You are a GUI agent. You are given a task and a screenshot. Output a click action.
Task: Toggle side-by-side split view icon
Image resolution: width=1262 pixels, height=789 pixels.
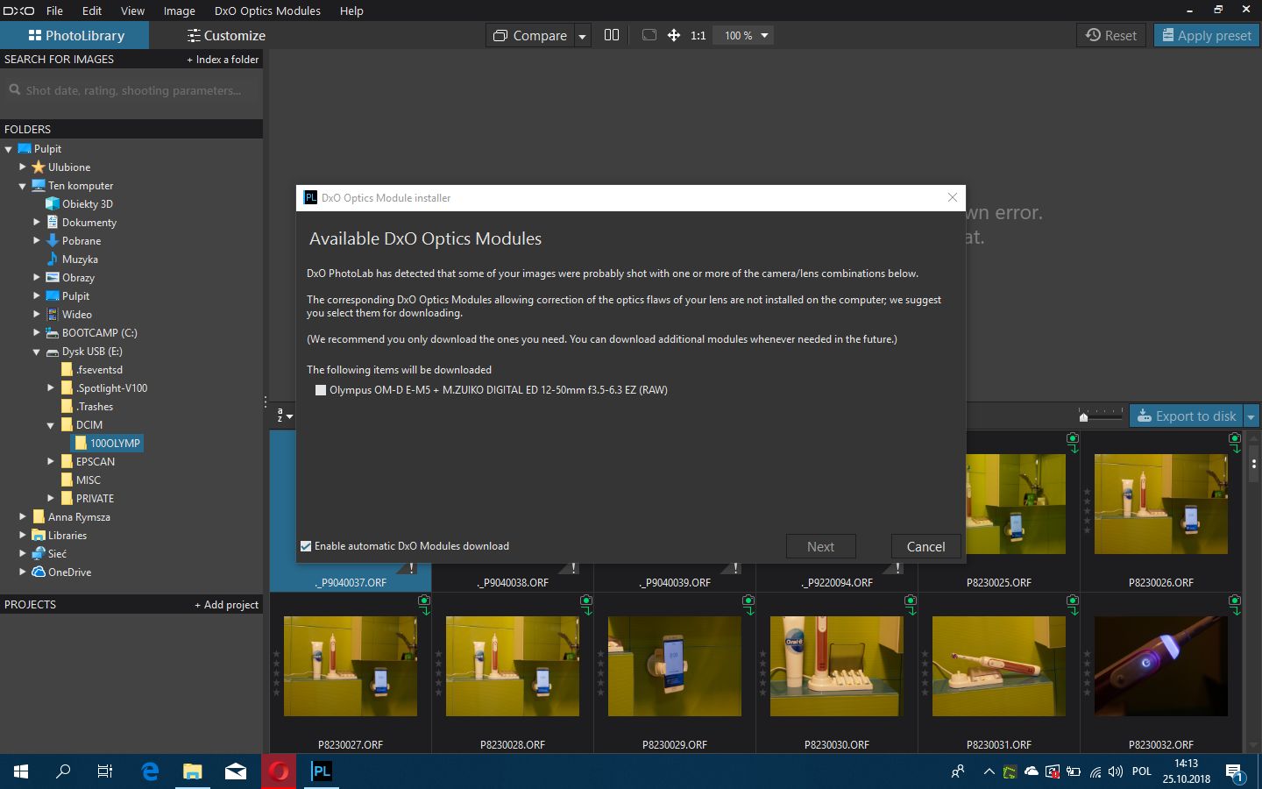tap(612, 35)
